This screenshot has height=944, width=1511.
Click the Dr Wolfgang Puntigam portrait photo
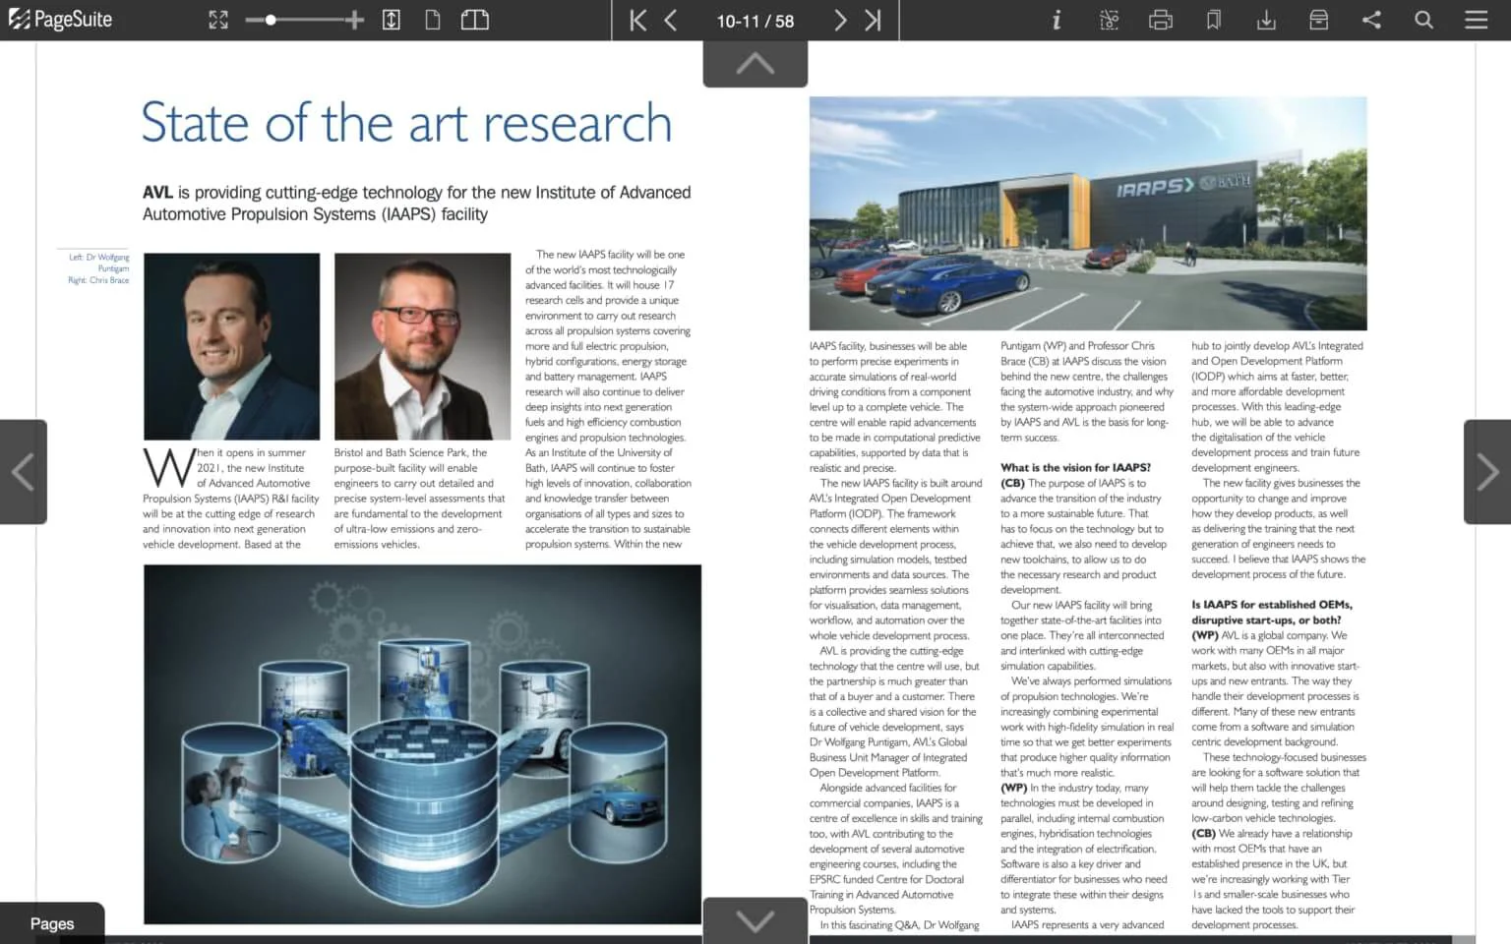click(x=231, y=346)
